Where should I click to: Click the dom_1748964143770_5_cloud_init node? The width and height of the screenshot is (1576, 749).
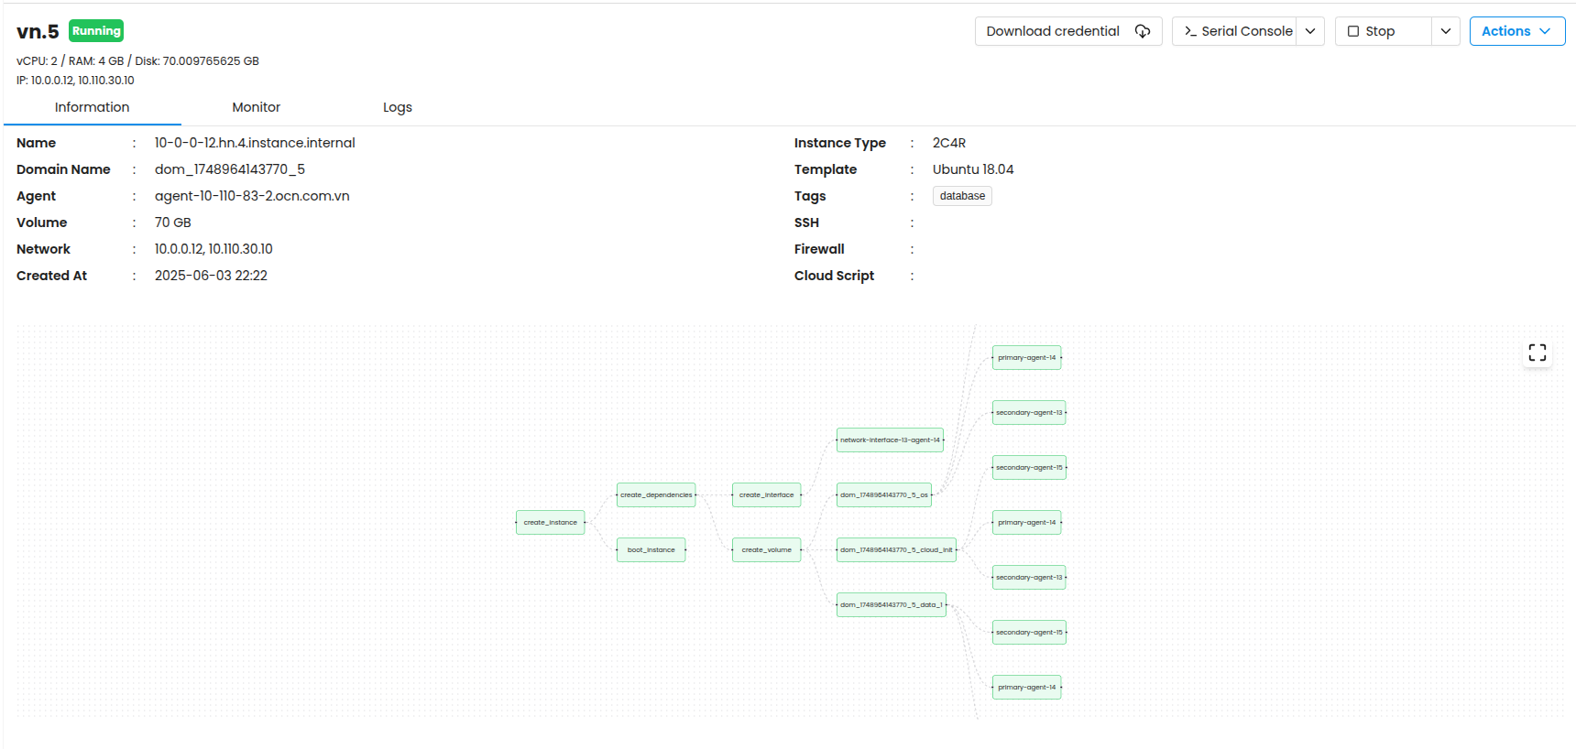click(896, 550)
